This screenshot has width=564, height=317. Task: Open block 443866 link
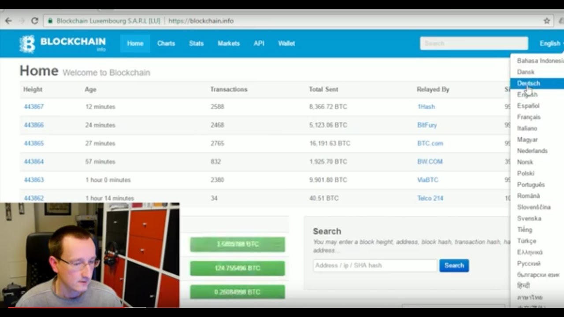34,125
